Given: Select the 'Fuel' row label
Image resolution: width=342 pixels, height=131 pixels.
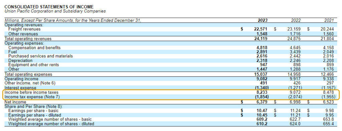Looking at the screenshot, I should click(13, 52).
